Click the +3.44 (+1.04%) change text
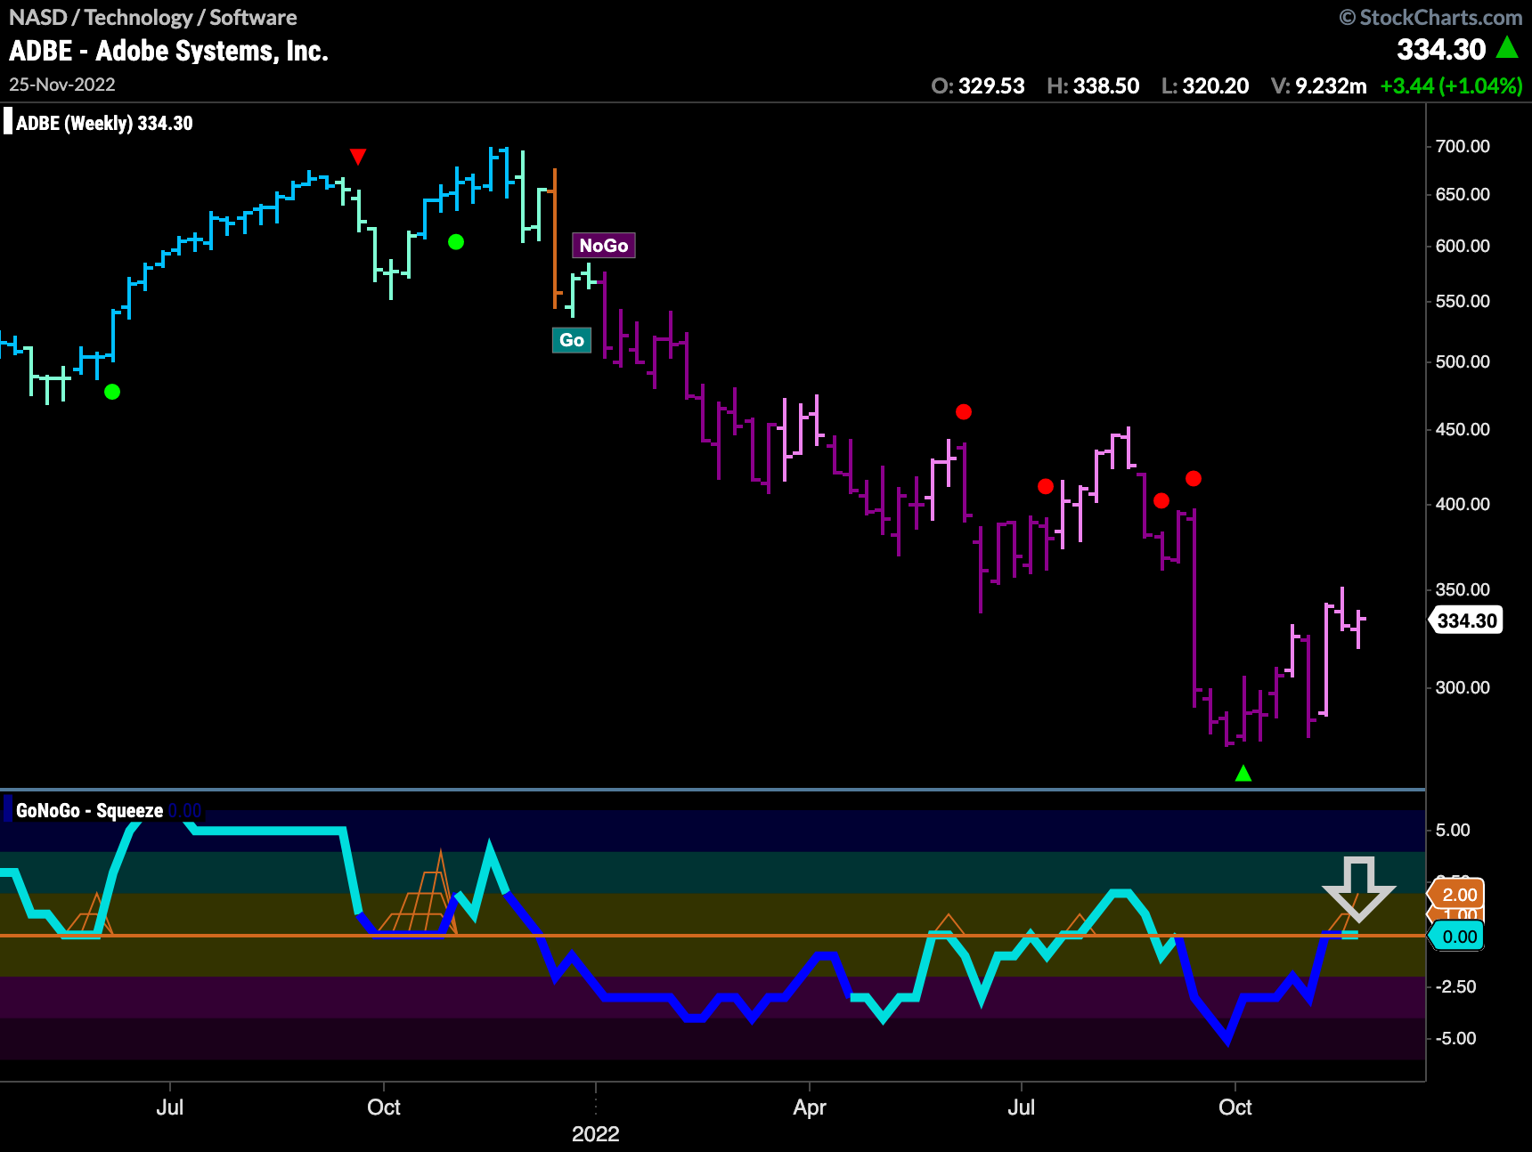Screen dimensions: 1532x1152 tap(1451, 86)
